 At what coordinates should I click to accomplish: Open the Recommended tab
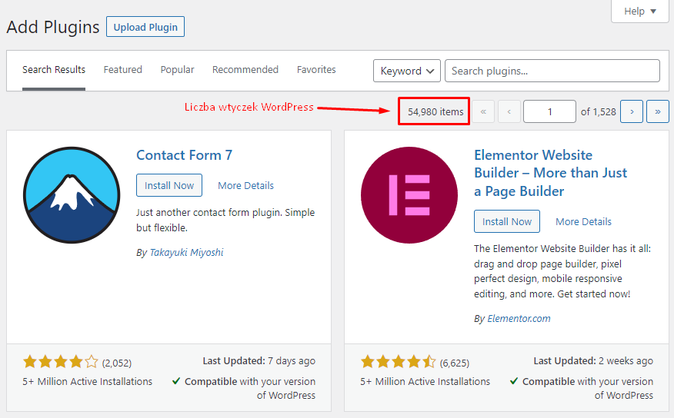pos(245,69)
